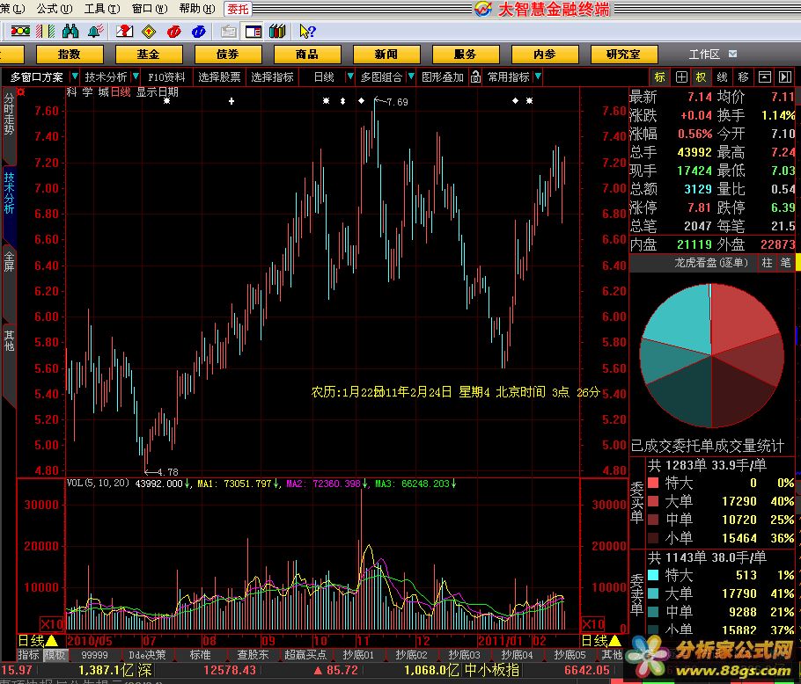The image size is (801, 684).
Task: Click the order volume pie chart
Action: click(x=711, y=355)
